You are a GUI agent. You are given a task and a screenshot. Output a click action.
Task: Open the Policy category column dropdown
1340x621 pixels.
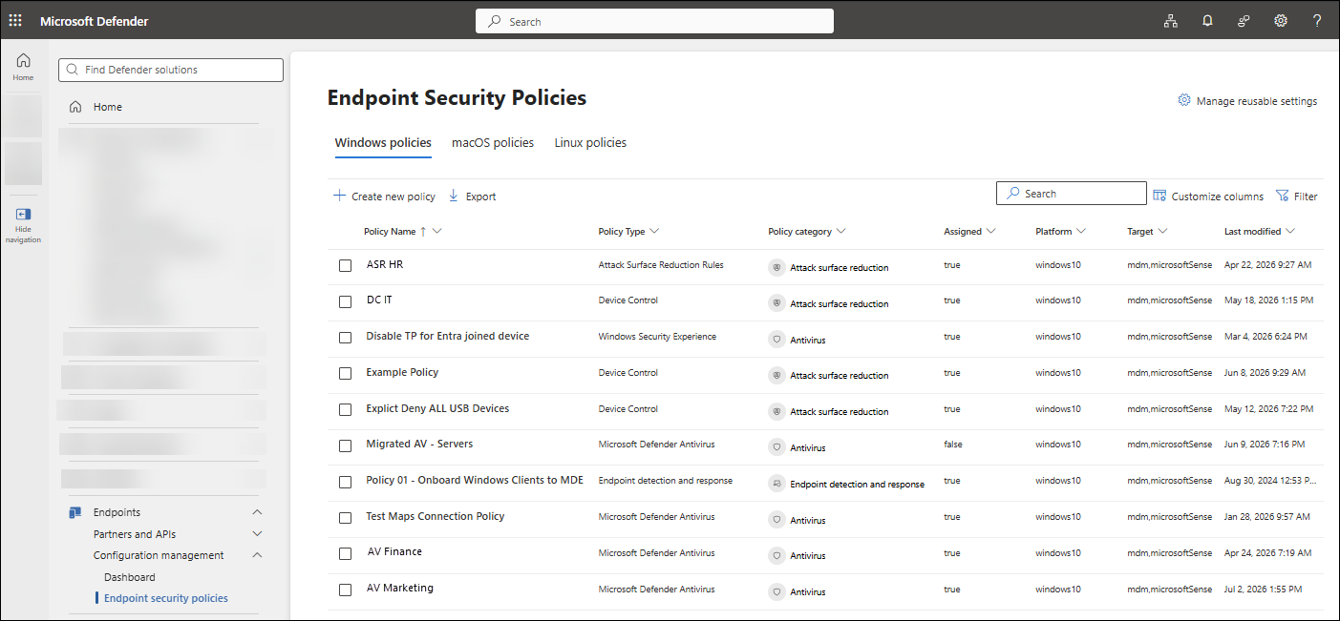click(840, 232)
